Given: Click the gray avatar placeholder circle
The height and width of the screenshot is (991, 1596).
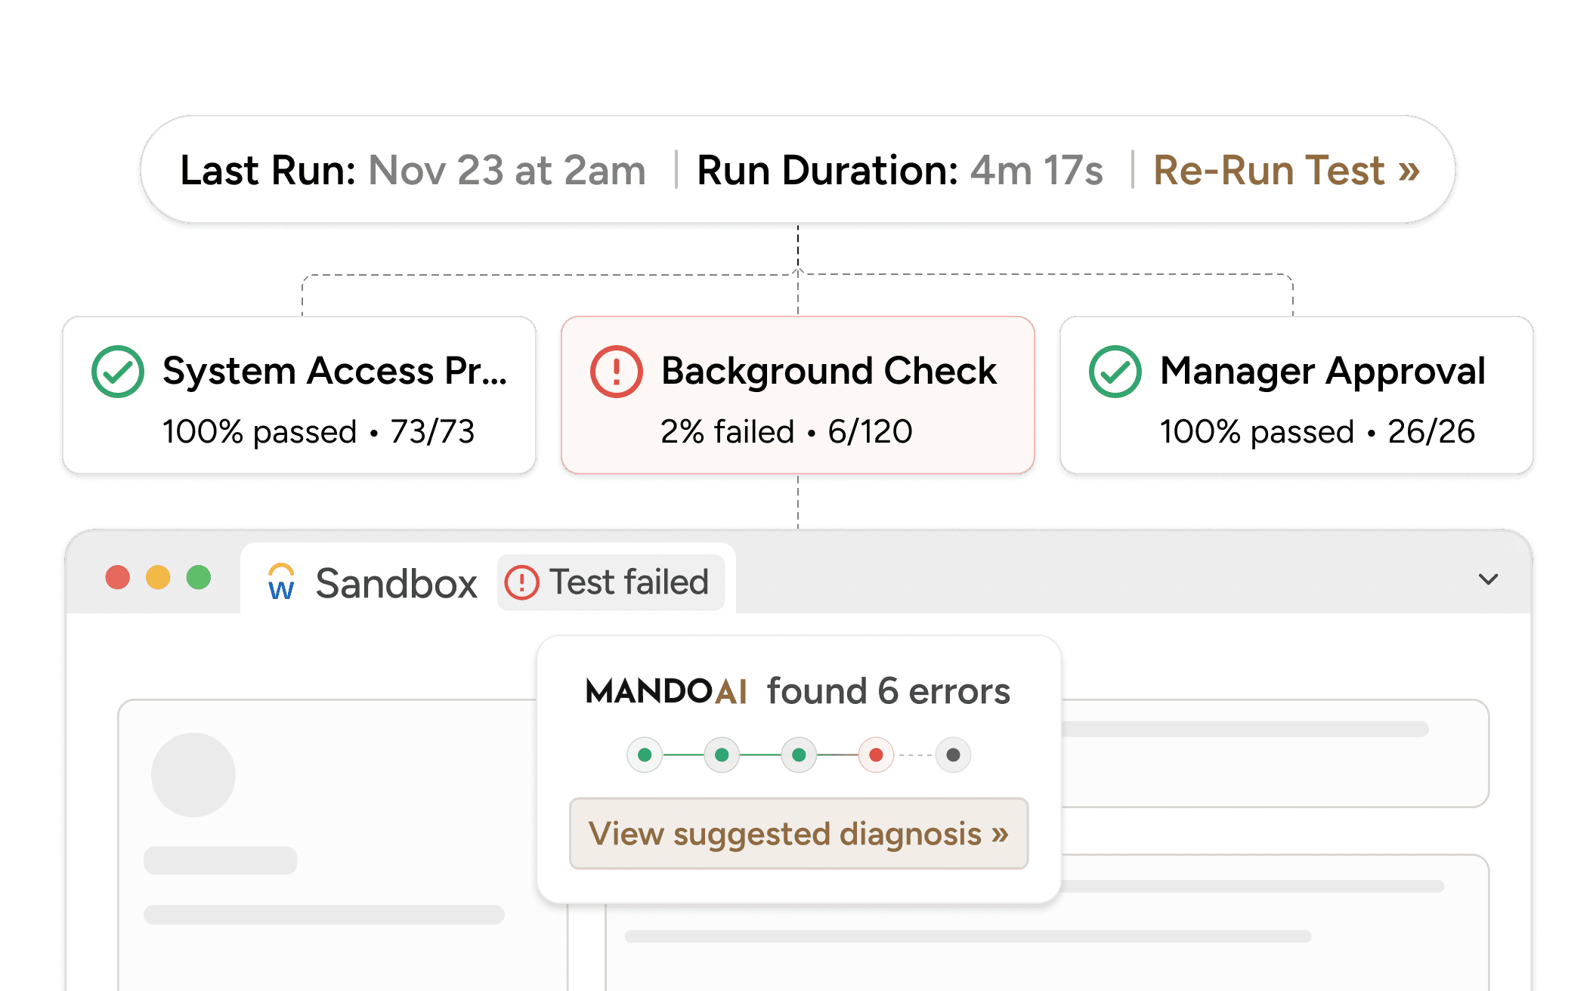Looking at the screenshot, I should click(193, 774).
